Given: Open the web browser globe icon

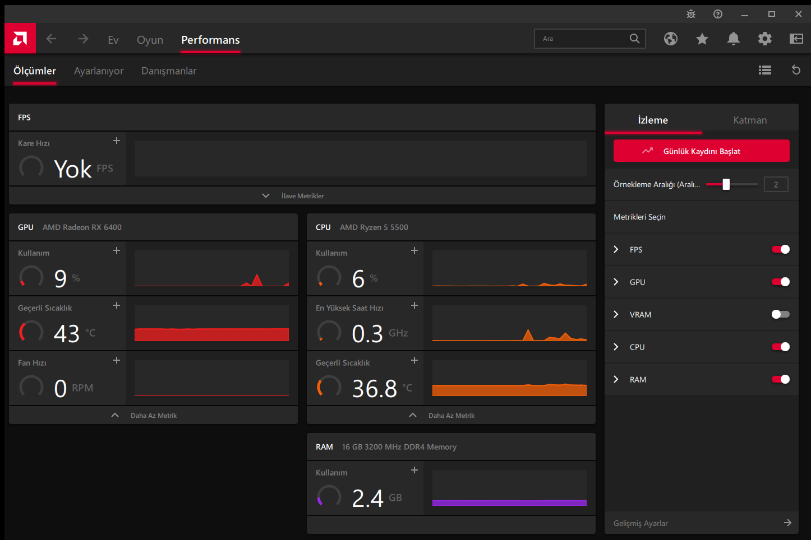Looking at the screenshot, I should click(671, 39).
